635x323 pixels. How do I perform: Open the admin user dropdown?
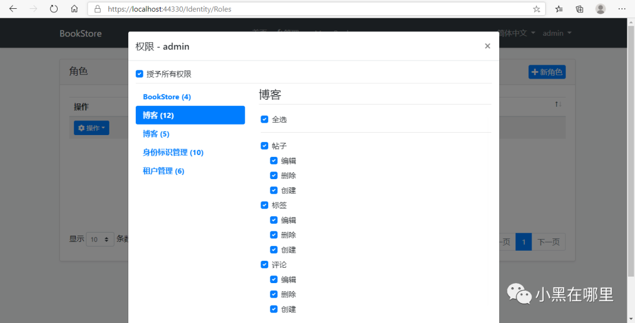[557, 33]
